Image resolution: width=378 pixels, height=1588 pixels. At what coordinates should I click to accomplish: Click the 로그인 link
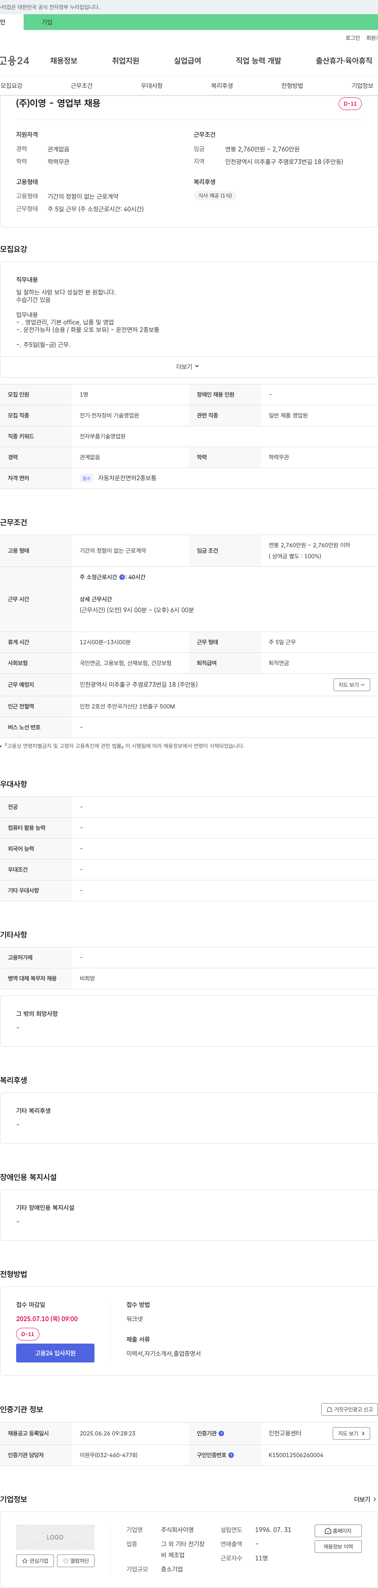coord(353,38)
